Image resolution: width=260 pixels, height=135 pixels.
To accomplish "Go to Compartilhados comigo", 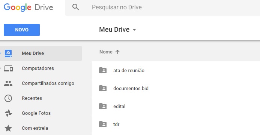I will coord(48,83).
